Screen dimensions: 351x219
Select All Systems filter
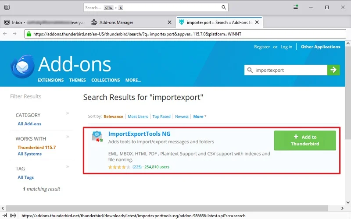tap(29, 154)
